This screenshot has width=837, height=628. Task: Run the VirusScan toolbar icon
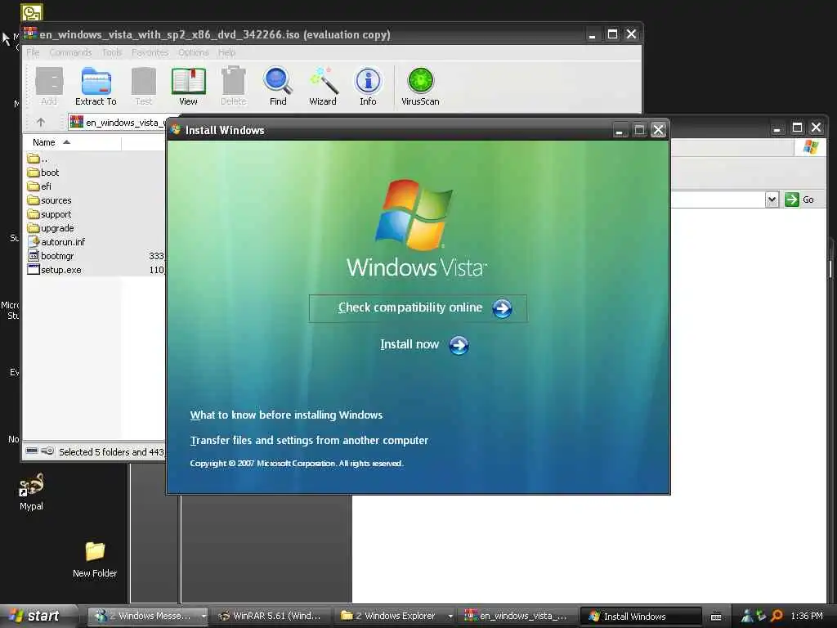(x=421, y=87)
